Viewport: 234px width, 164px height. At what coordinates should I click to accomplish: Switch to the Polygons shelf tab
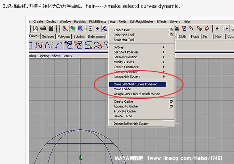click(64, 36)
